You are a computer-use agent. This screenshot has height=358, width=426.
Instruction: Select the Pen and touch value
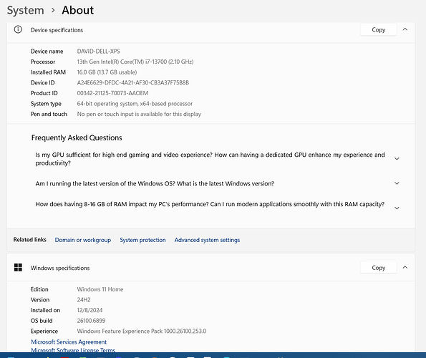click(139, 114)
